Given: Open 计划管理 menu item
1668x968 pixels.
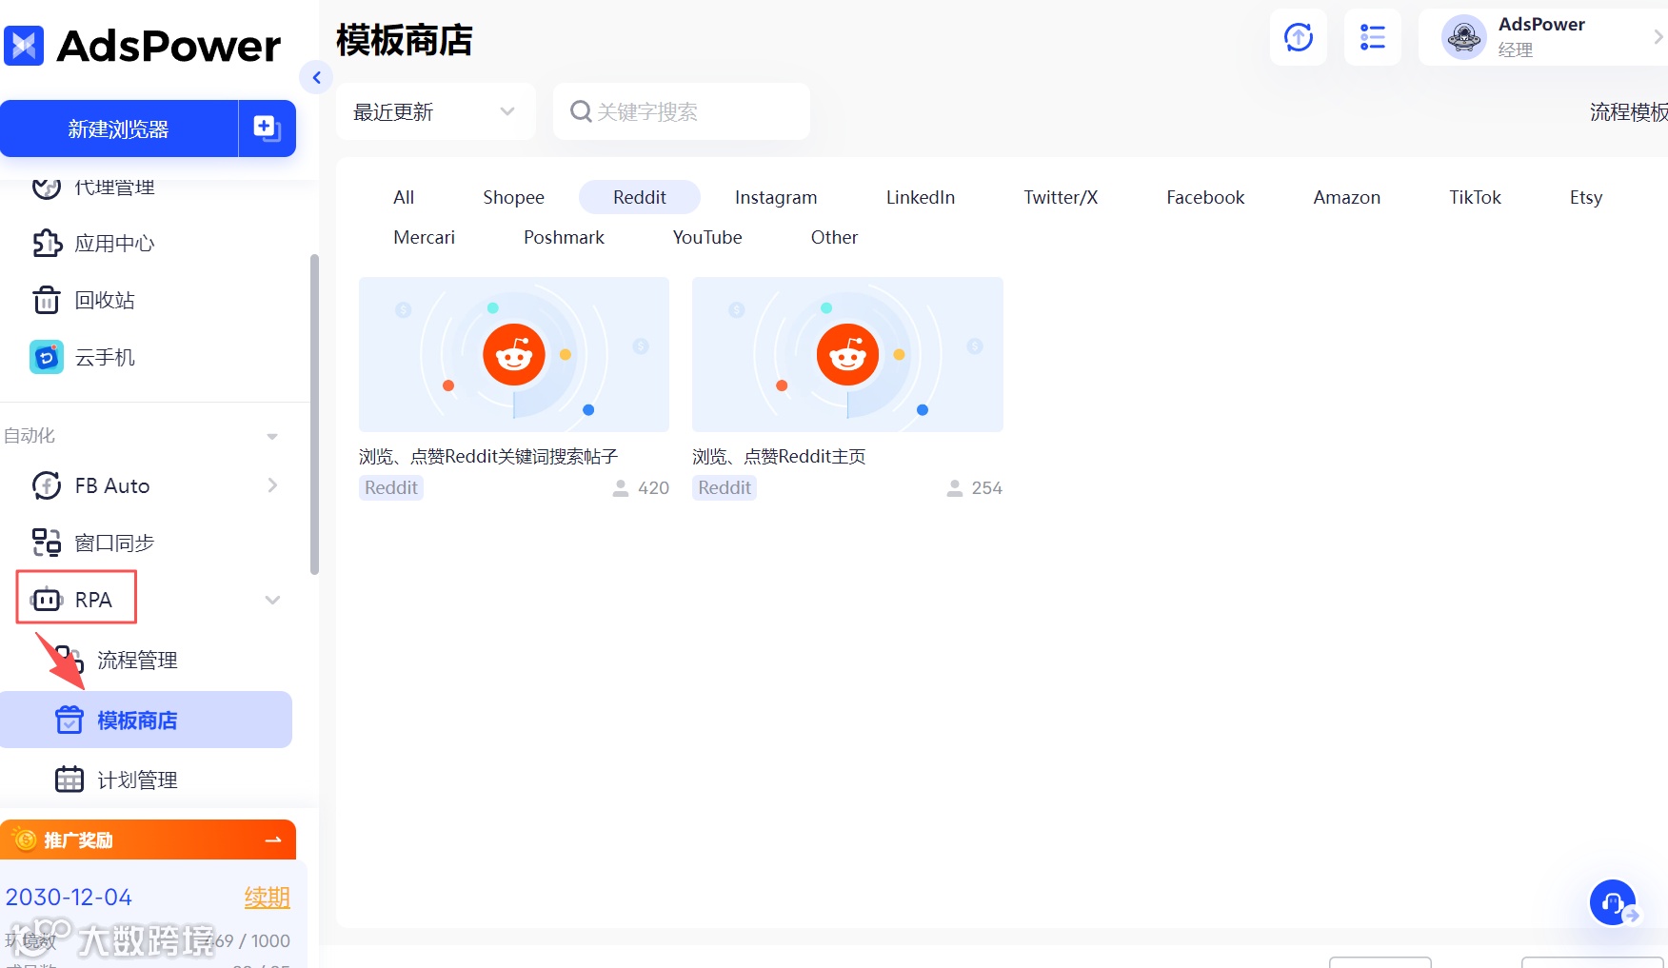Looking at the screenshot, I should click(x=137, y=780).
